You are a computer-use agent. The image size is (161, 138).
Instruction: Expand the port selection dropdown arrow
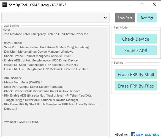pos(105,18)
